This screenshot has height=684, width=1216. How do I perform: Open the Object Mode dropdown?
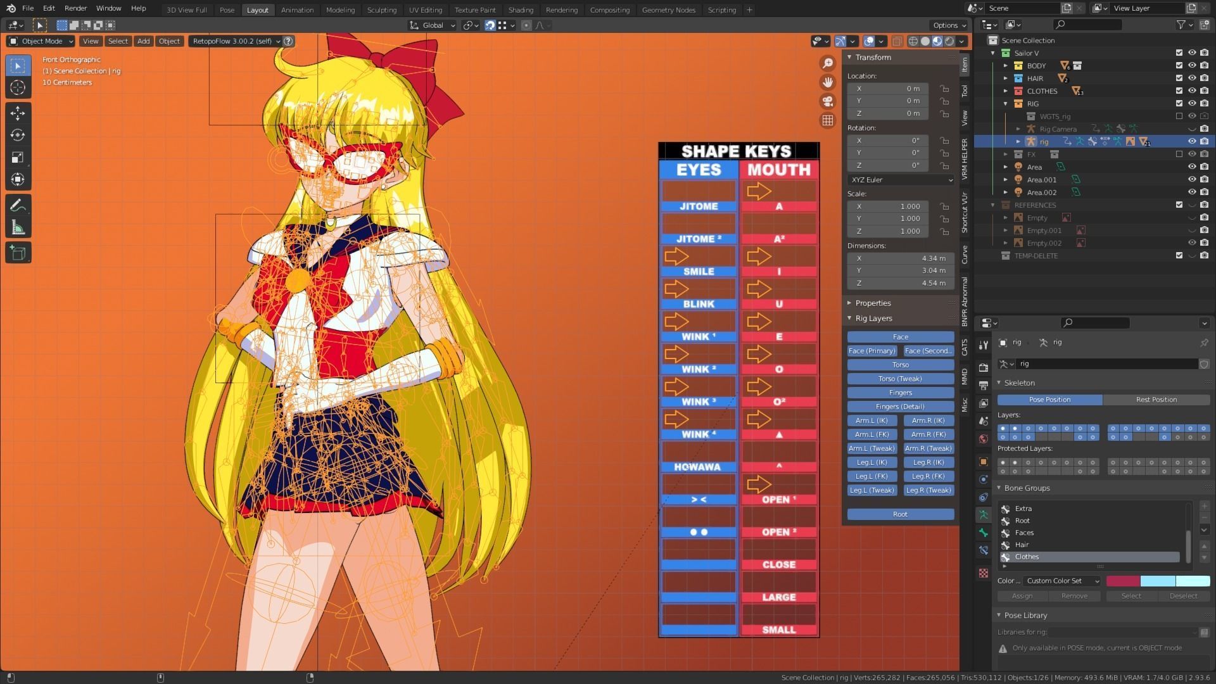(41, 41)
